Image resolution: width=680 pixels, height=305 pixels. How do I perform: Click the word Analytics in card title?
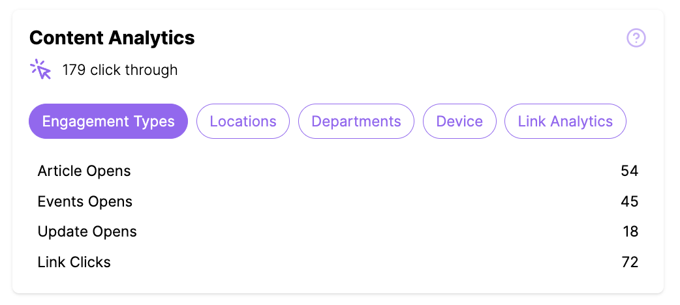pos(152,38)
